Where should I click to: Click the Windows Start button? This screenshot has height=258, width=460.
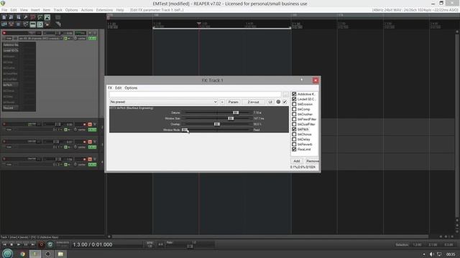click(x=8, y=253)
